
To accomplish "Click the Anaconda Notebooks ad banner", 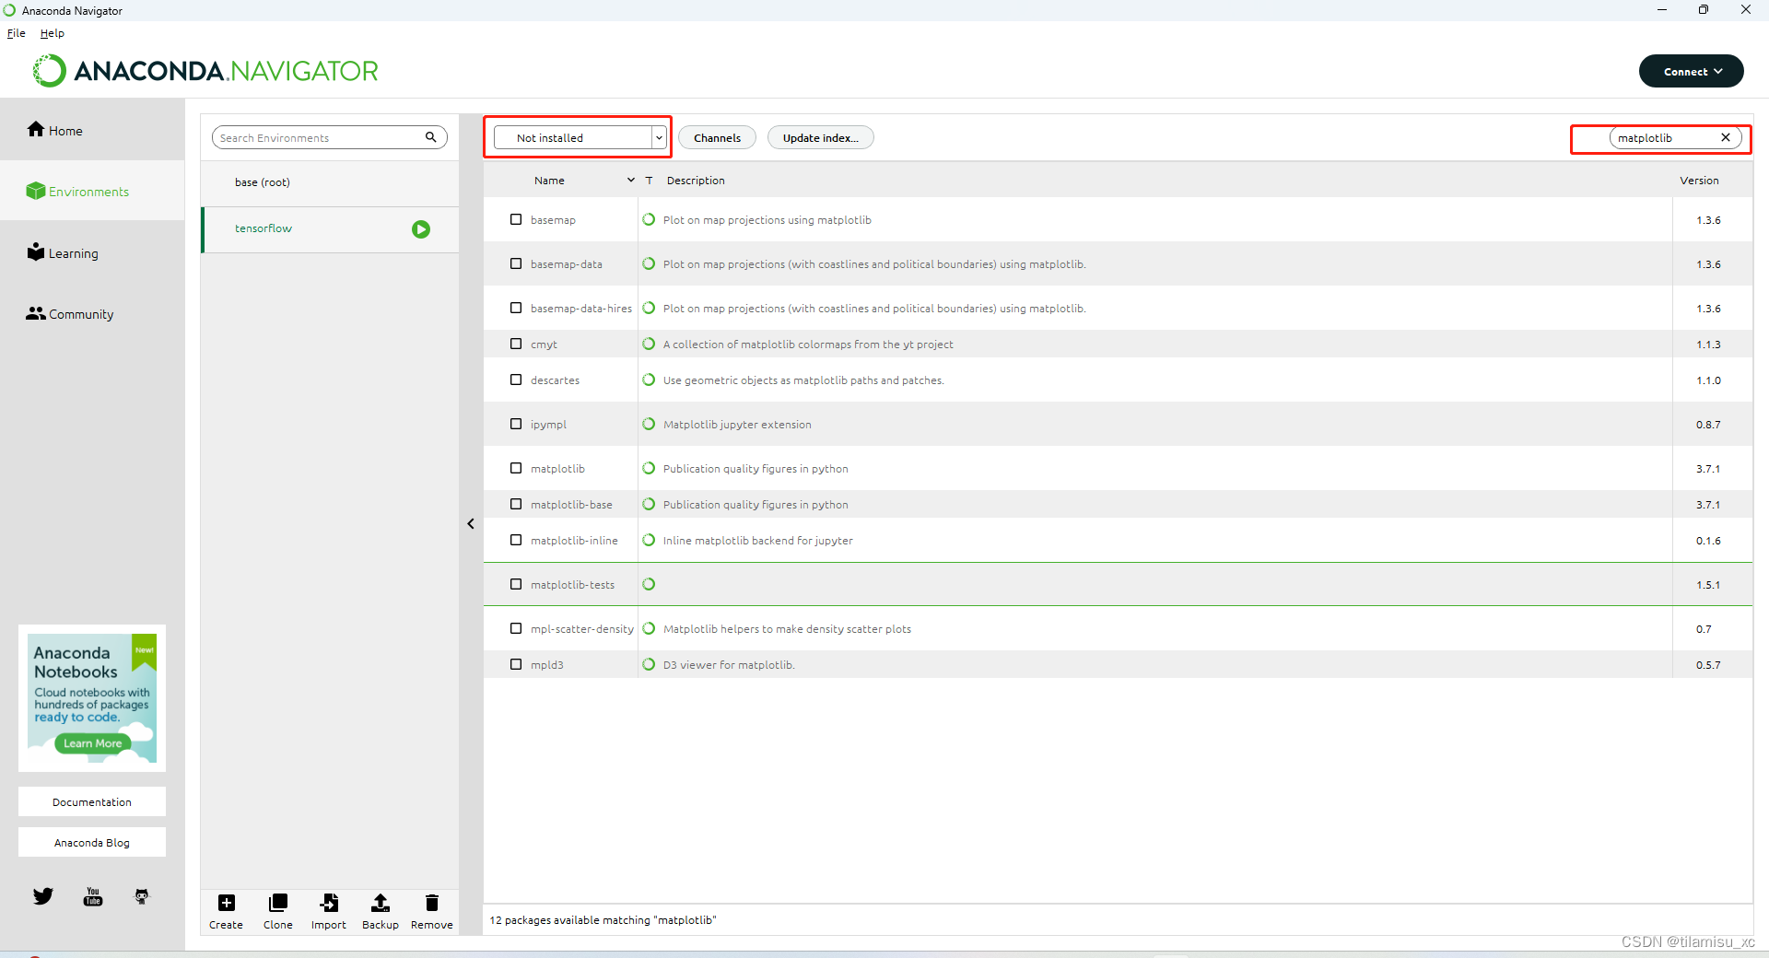I will (92, 698).
